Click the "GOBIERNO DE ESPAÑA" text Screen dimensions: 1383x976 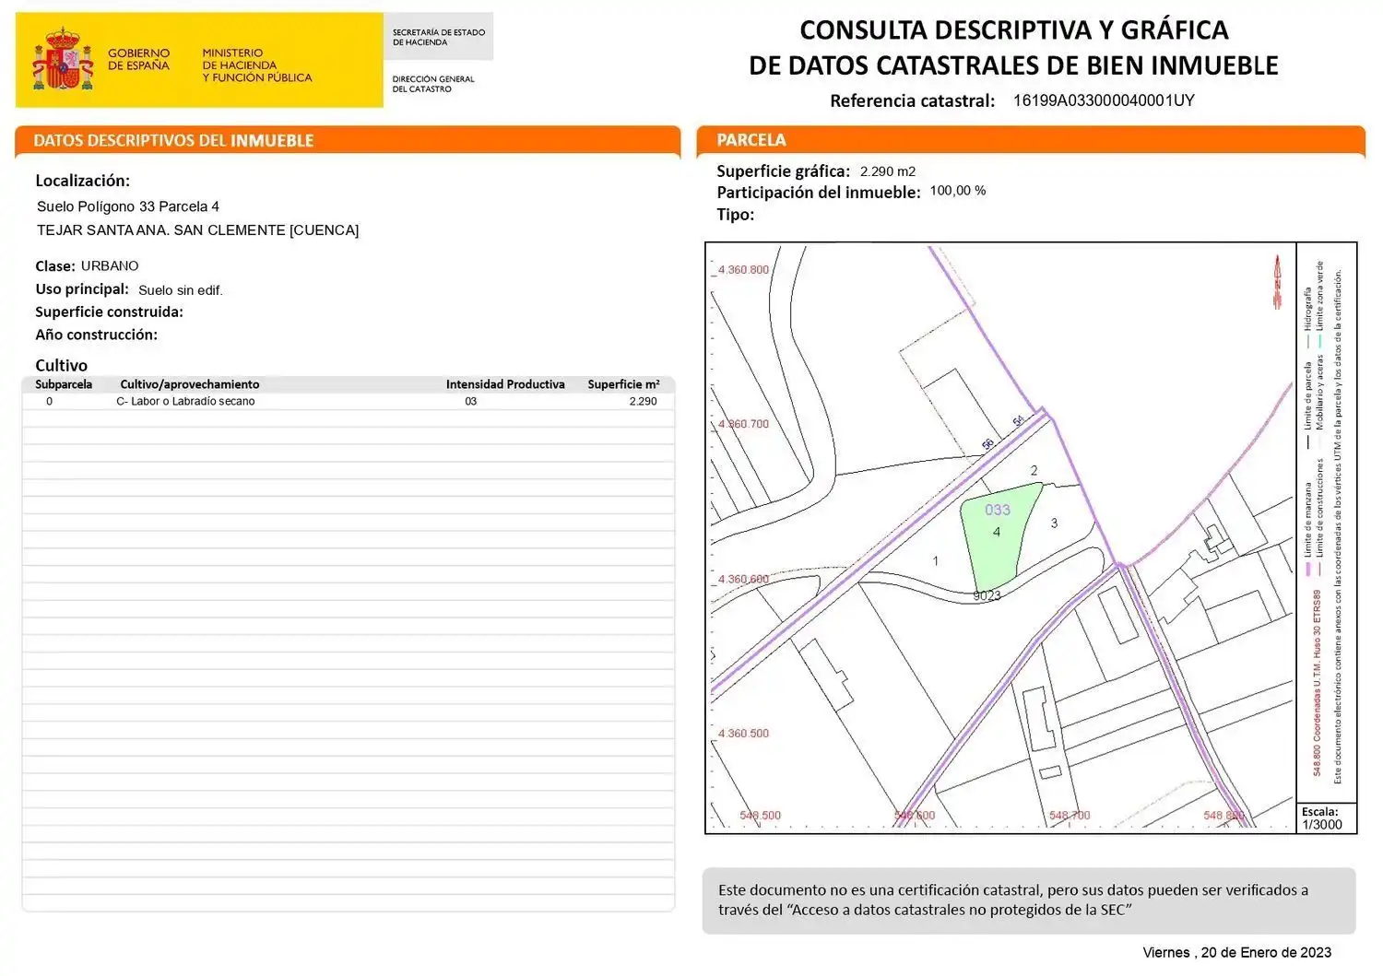tap(138, 59)
